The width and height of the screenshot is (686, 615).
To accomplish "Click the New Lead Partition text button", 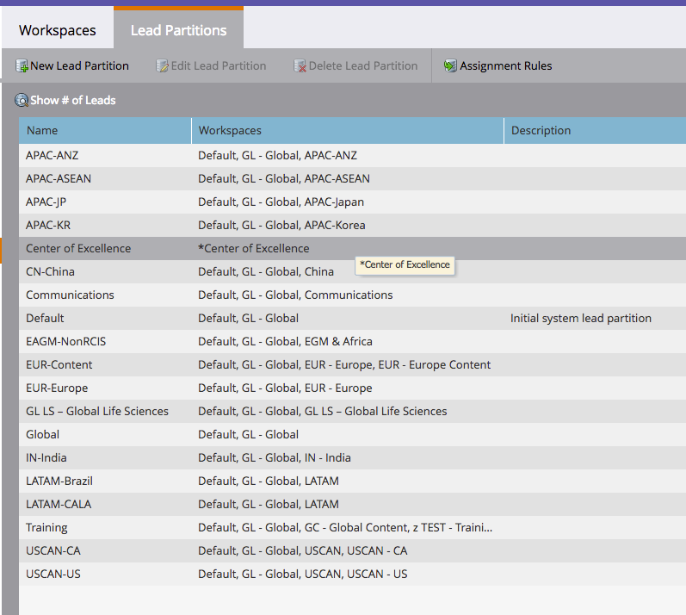I will 79,65.
